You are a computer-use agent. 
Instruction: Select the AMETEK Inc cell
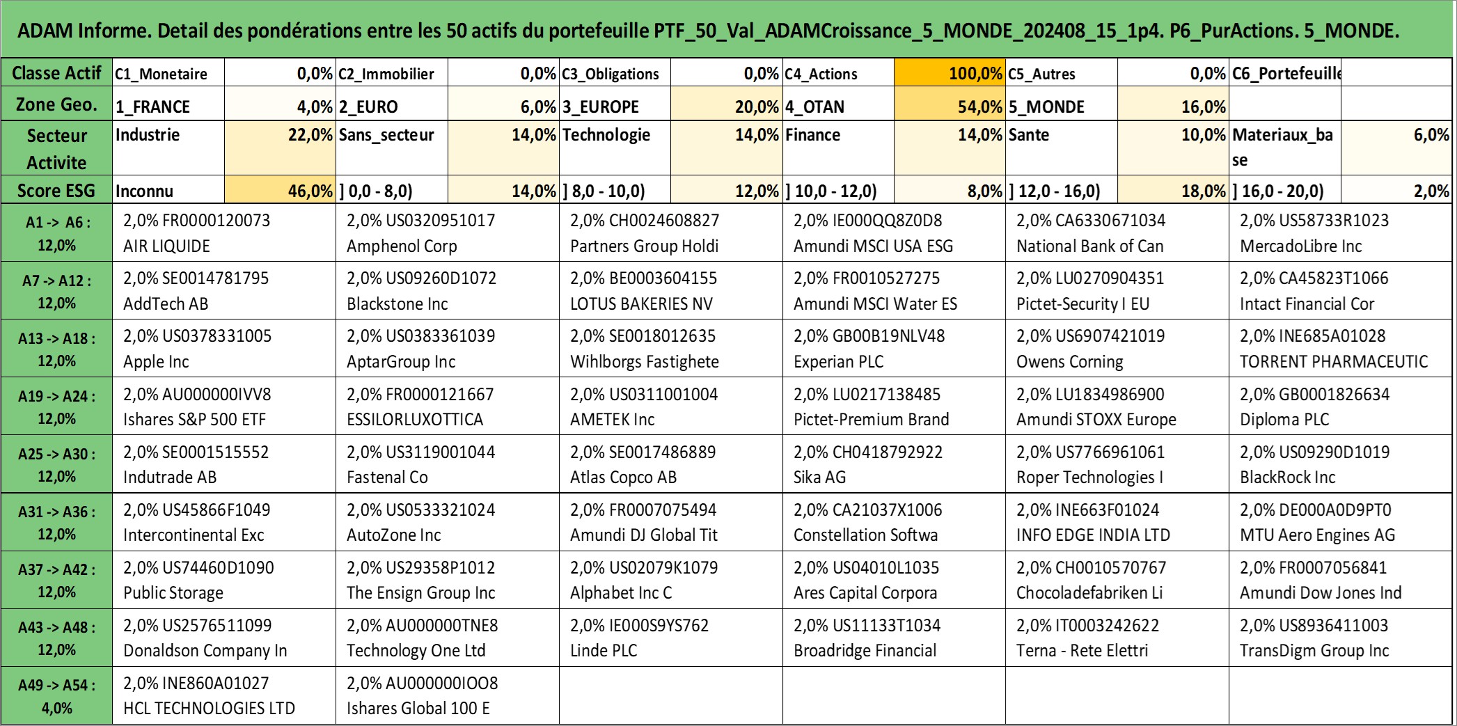point(671,407)
